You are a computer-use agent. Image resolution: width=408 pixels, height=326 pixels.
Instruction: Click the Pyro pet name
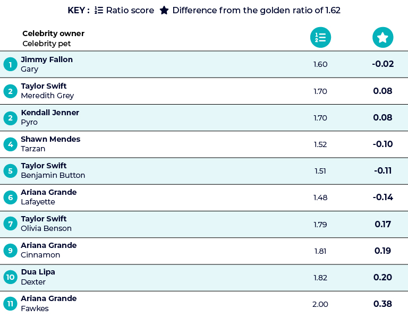[29, 122]
